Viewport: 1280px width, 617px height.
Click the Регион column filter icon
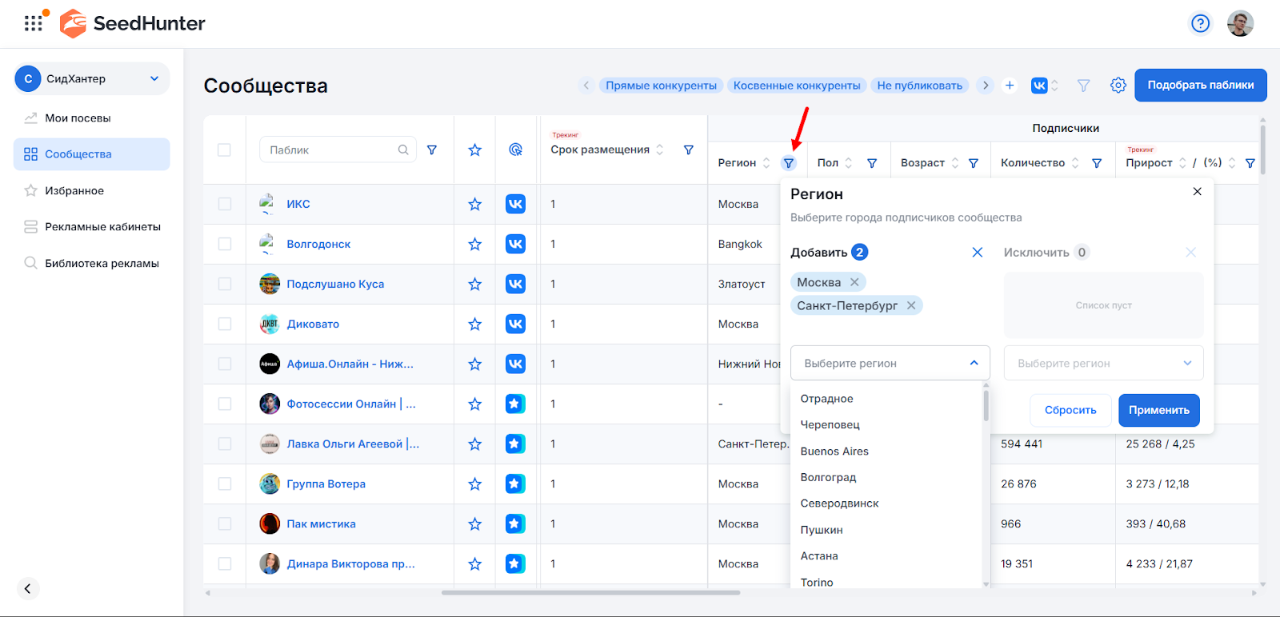(789, 163)
